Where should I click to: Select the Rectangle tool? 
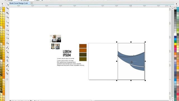7,30
